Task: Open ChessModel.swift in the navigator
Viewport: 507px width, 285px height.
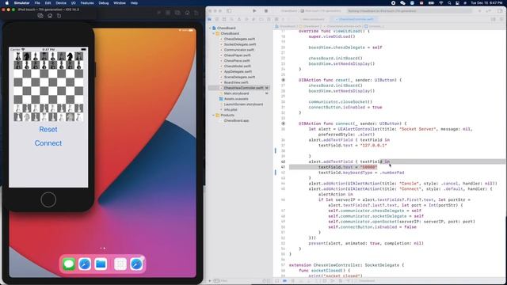Action: point(238,66)
